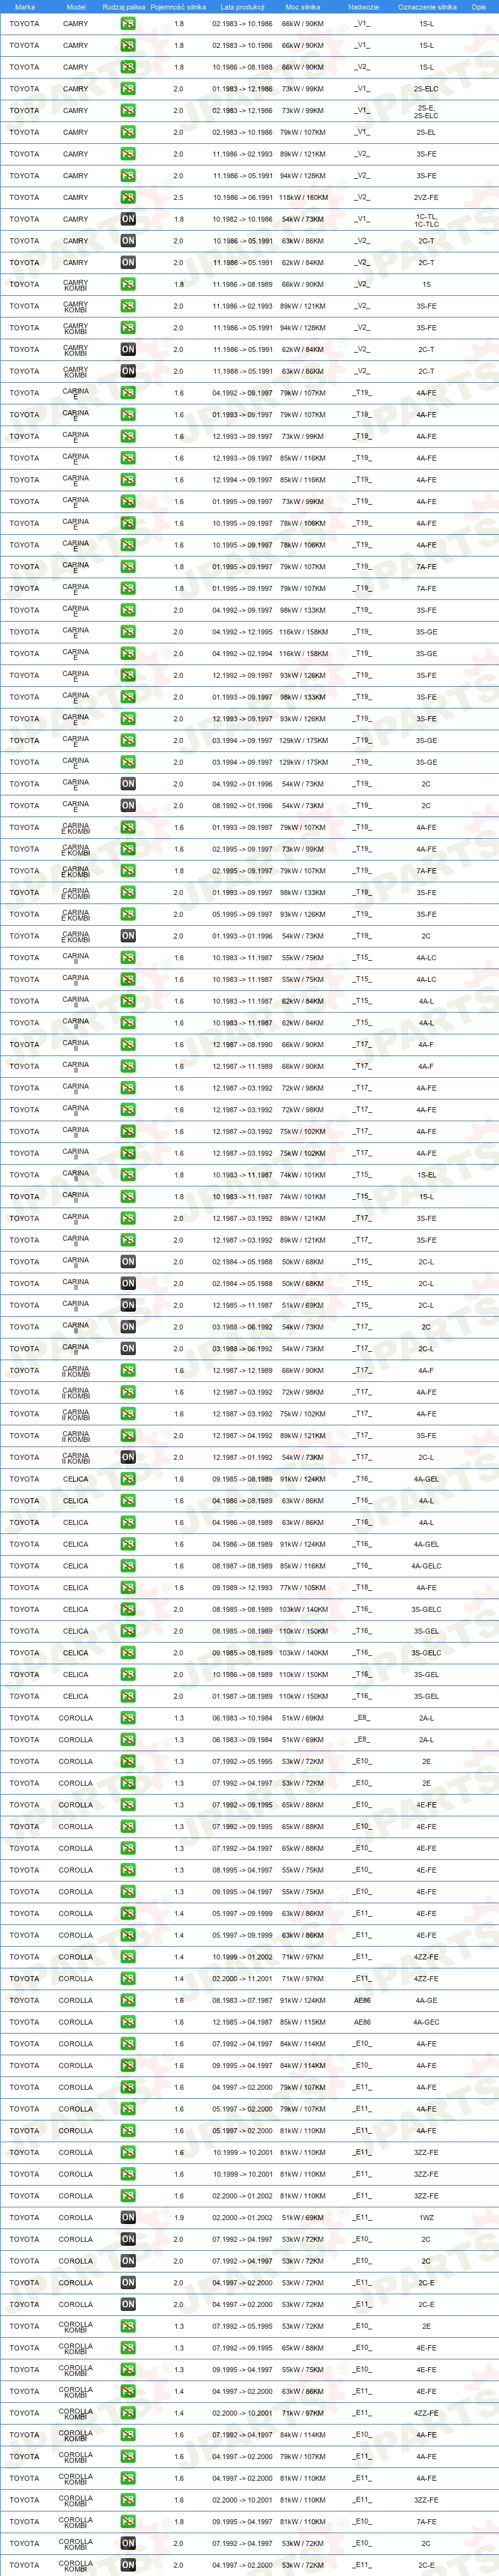The width and height of the screenshot is (499, 2576).
Task: Select the '1WZ' row's '02.2000 -> 01.2002' cell
Action: (242, 2218)
